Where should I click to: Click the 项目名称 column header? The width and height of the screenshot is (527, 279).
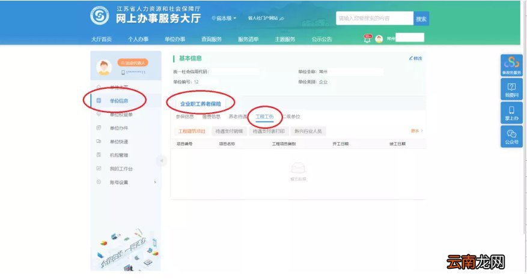pyautogui.click(x=227, y=143)
